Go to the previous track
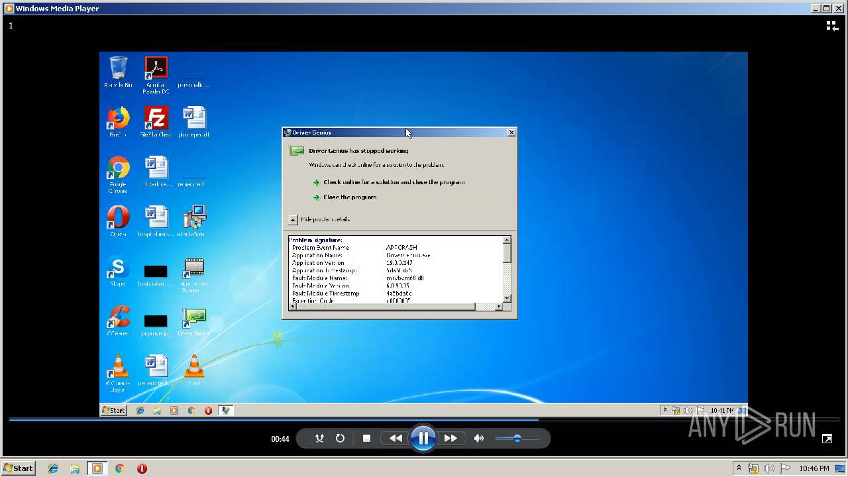The height and width of the screenshot is (477, 848). pos(396,439)
